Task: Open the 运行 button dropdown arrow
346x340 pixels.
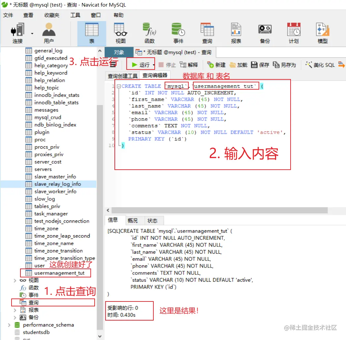Action: (154, 65)
